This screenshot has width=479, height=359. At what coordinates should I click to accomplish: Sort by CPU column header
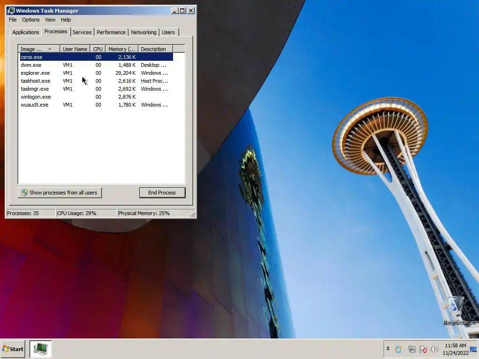click(98, 49)
